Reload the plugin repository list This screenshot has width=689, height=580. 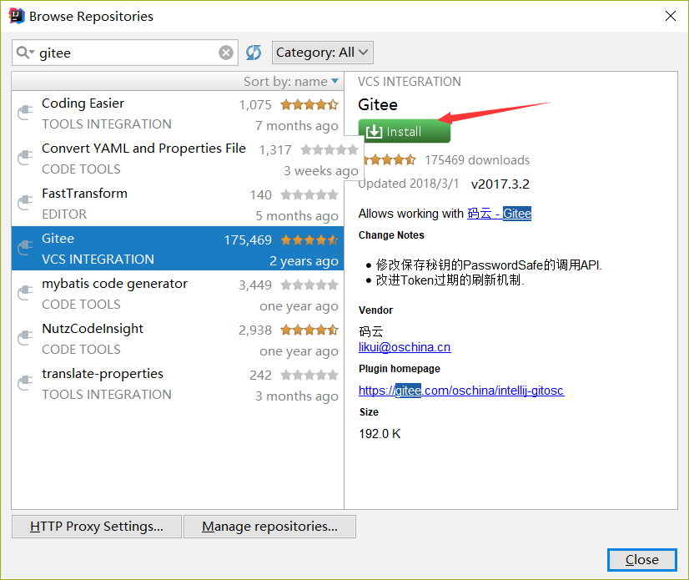coord(254,53)
